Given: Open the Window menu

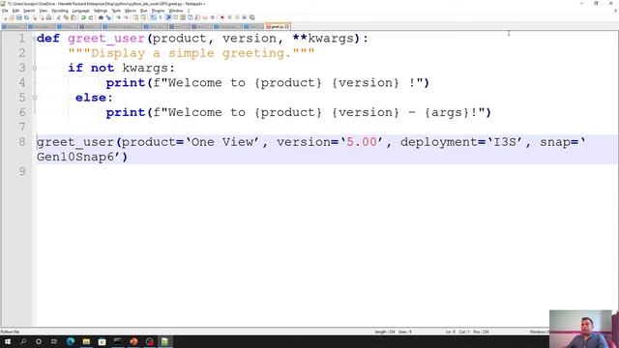Looking at the screenshot, I should pyautogui.click(x=176, y=11).
